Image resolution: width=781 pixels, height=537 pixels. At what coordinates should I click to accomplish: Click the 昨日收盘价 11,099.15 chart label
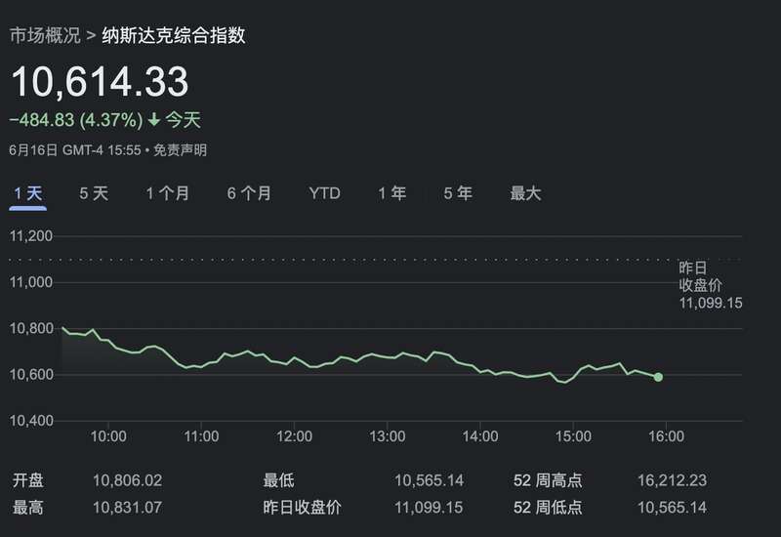point(711,285)
